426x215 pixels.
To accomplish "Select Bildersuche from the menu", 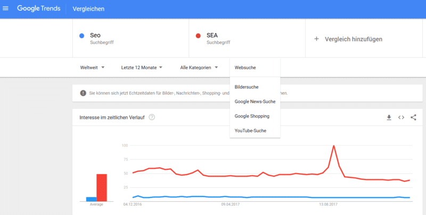I will coord(255,87).
